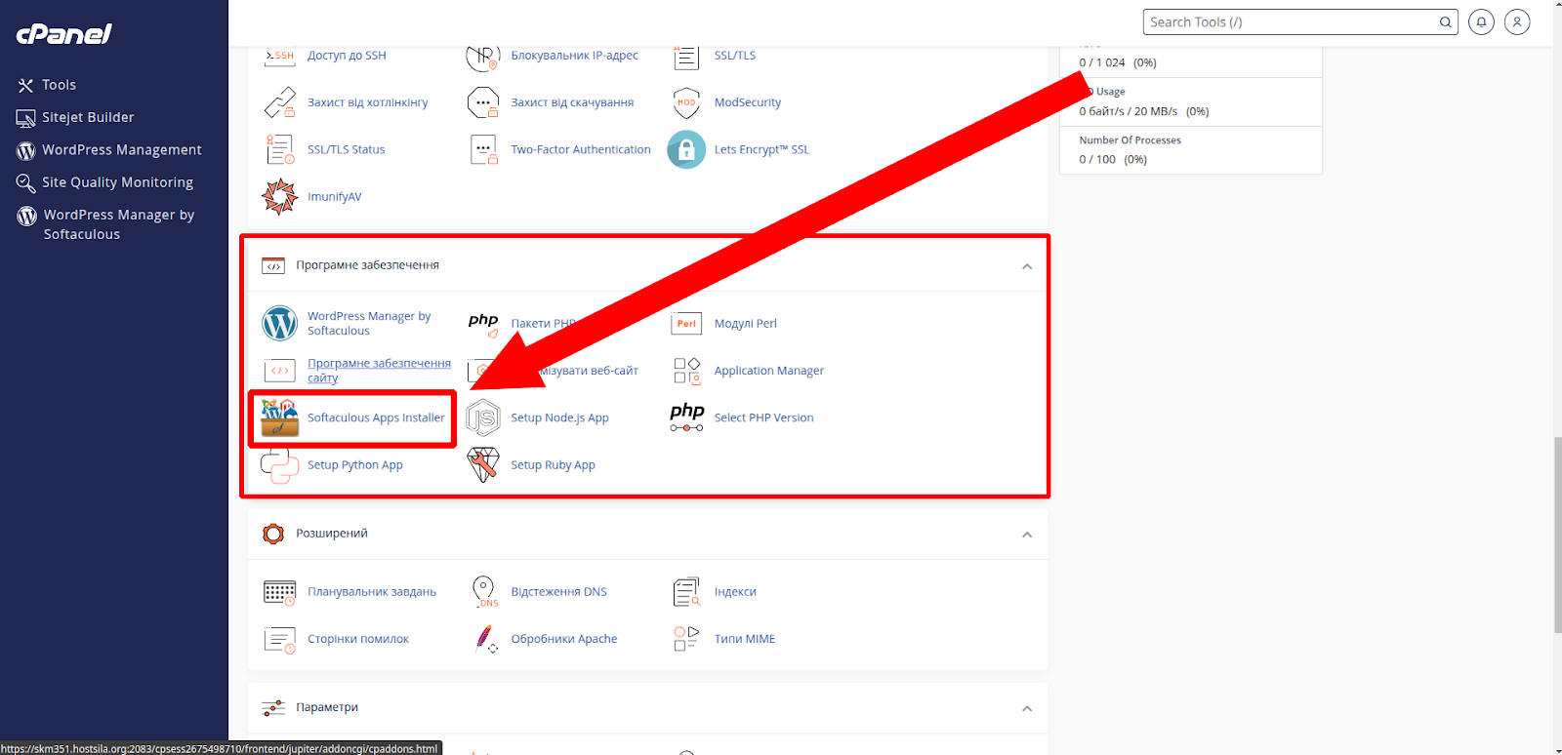Collapse the Програмне забезпечення section
Screen dimensions: 1562x755
[1027, 266]
